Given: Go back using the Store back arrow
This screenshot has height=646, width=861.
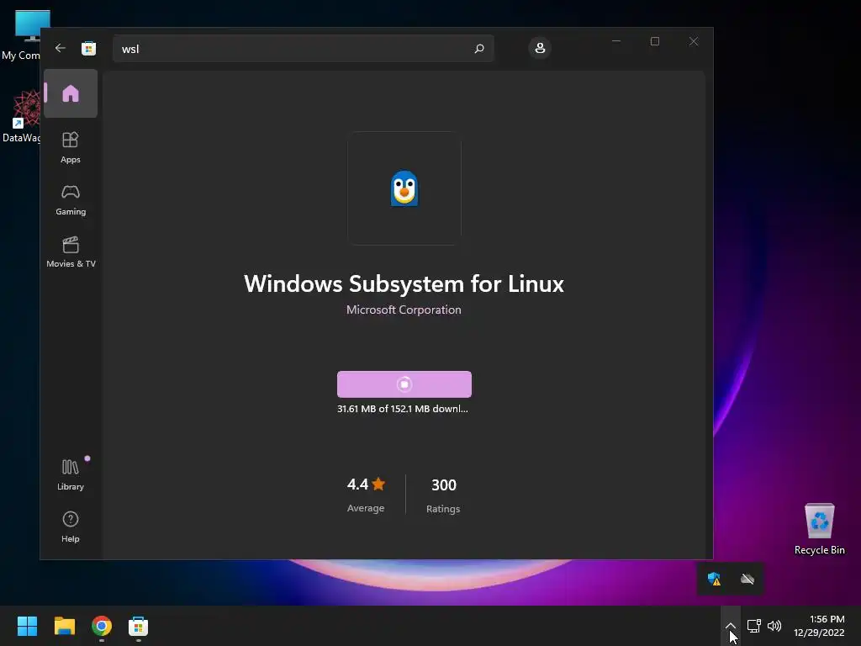Looking at the screenshot, I should pos(61,48).
